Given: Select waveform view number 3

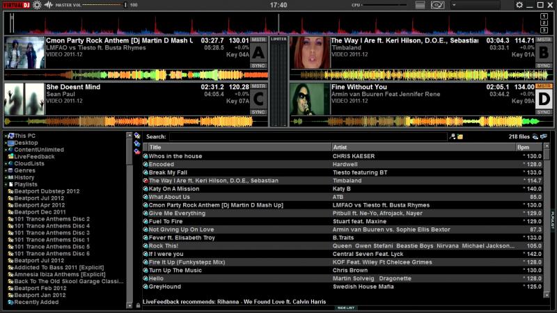Looking at the screenshot, I should coord(544,30).
